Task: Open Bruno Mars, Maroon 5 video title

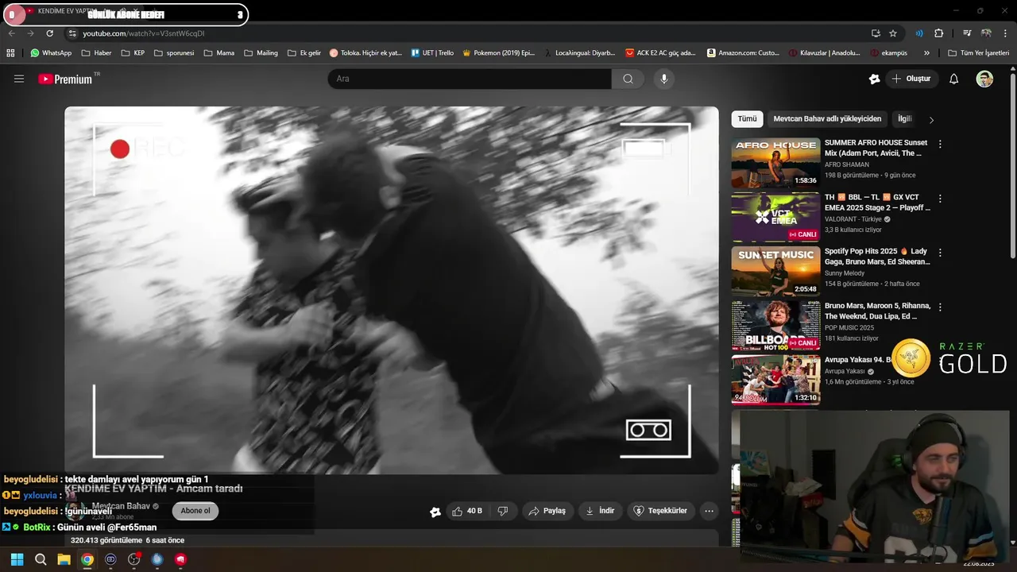Action: pyautogui.click(x=877, y=311)
